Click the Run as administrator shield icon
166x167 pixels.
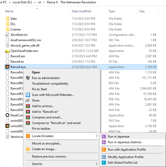coord(28,78)
